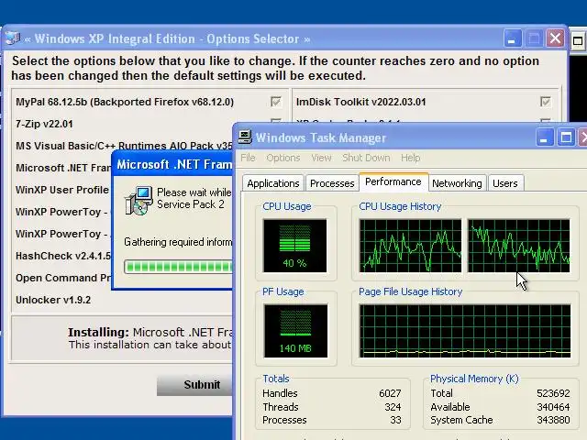The height and width of the screenshot is (440, 587).
Task: Click the Unlocker v1.9.2 option label
Action: click(x=53, y=300)
